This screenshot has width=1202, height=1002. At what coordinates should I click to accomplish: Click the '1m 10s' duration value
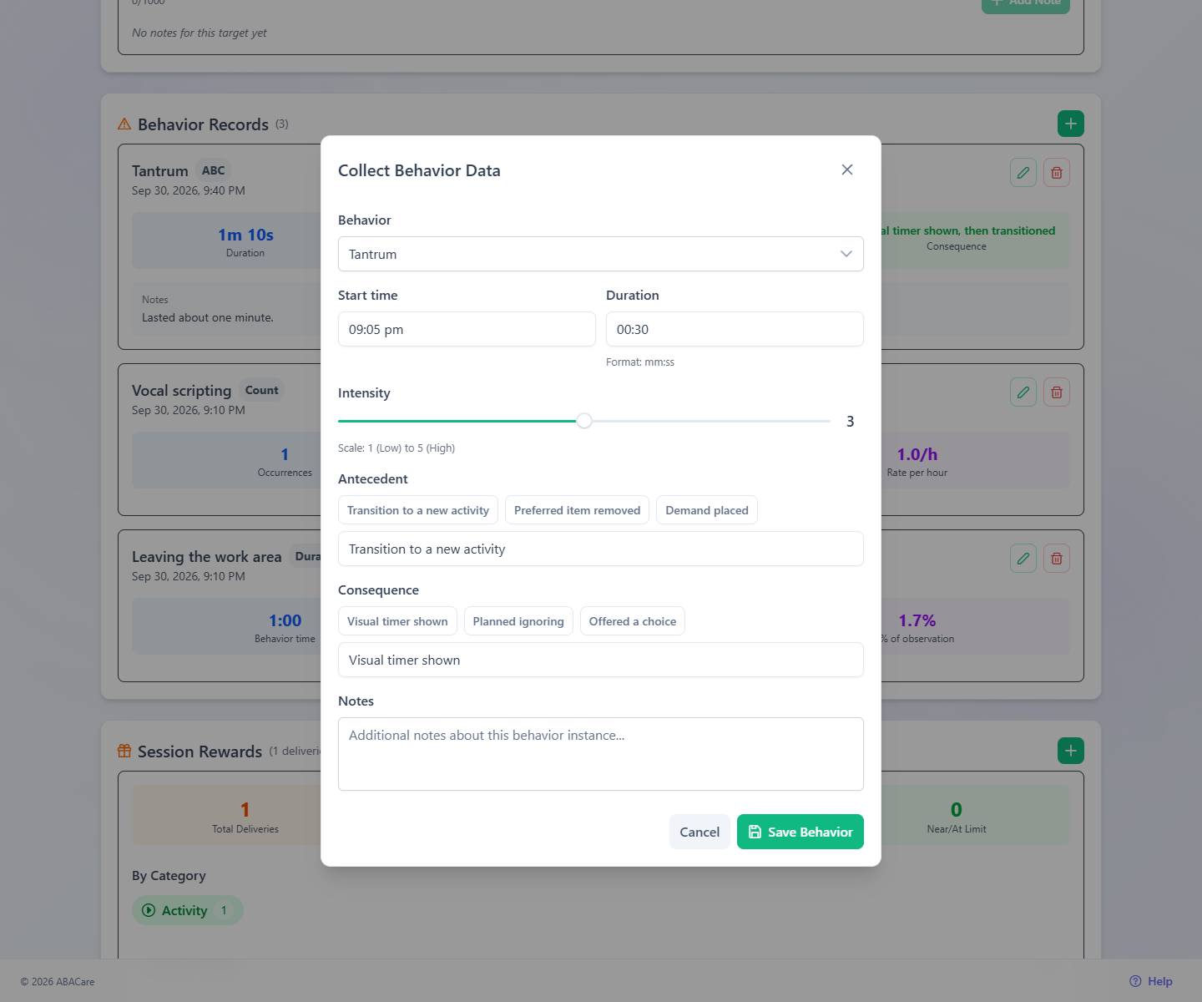click(245, 235)
